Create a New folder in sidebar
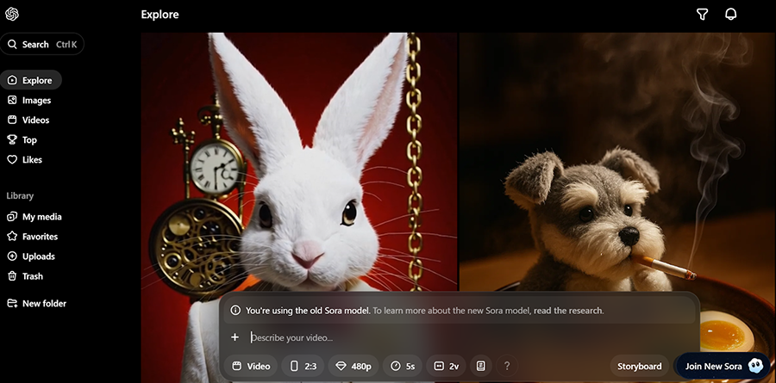Viewport: 776px width, 383px height. pyautogui.click(x=43, y=303)
